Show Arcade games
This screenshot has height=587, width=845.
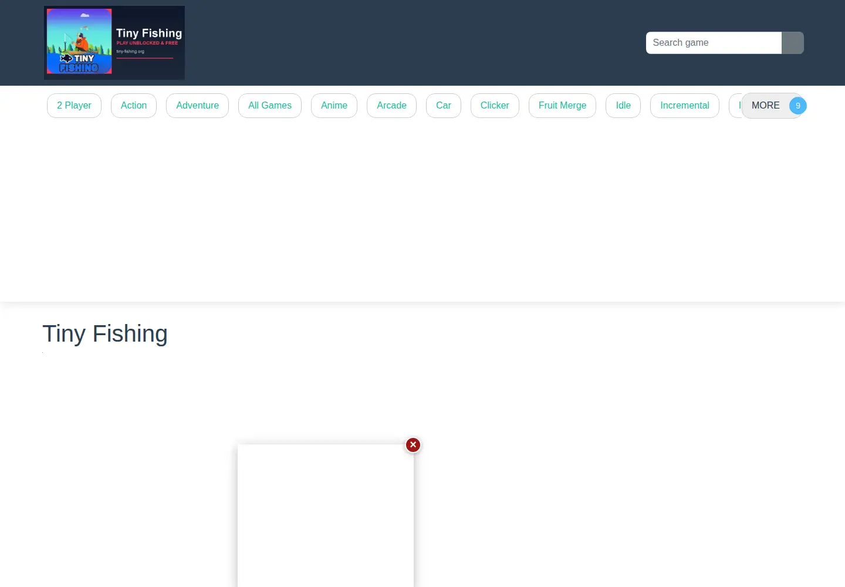[x=391, y=106]
